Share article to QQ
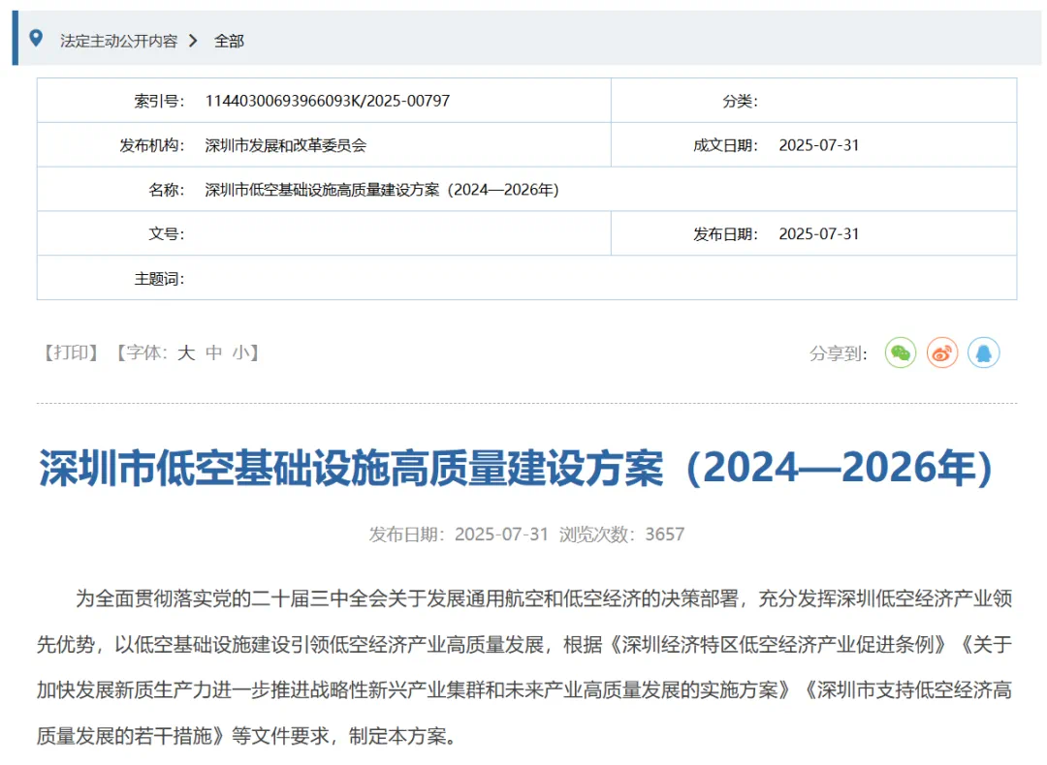 click(983, 353)
